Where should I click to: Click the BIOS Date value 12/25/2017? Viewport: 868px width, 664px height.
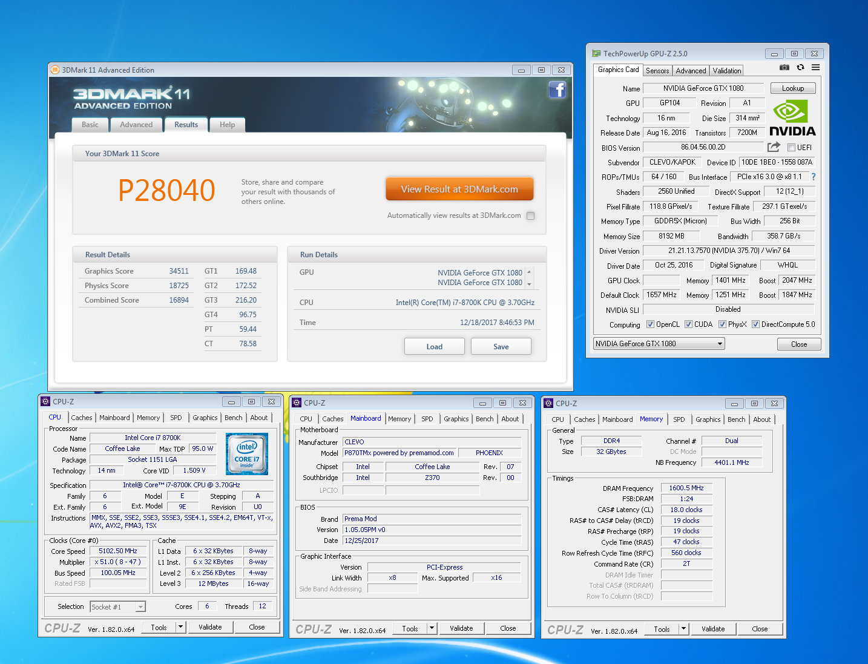pos(432,541)
